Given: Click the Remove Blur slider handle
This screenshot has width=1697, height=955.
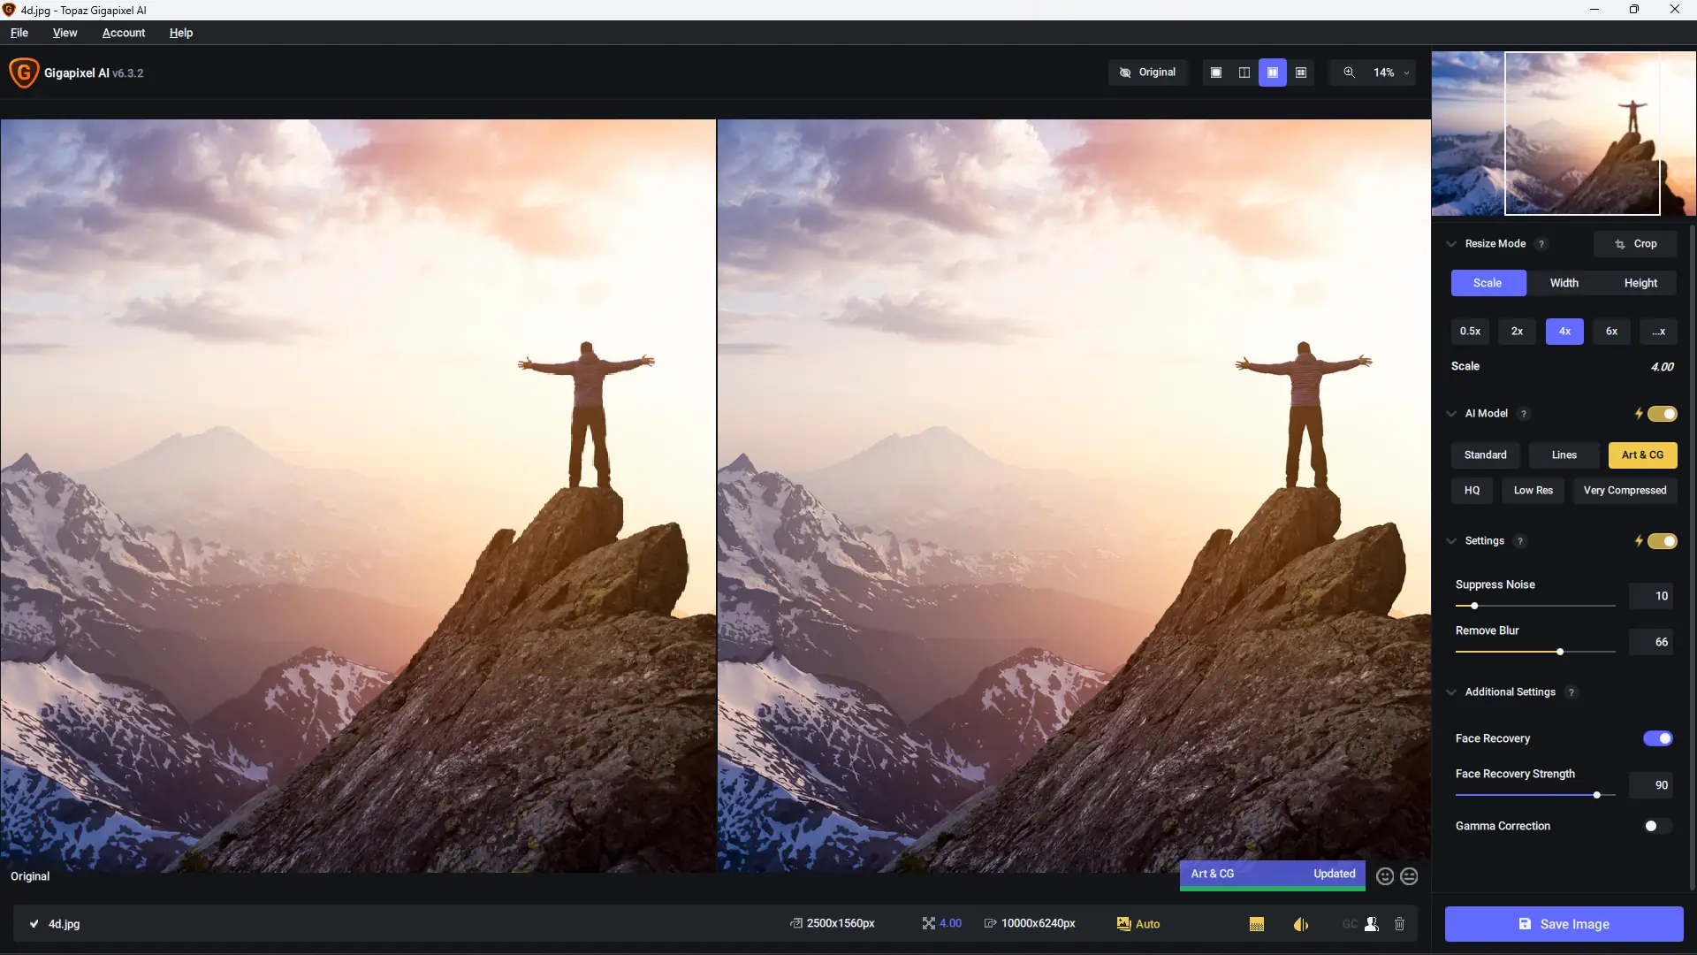Looking at the screenshot, I should [x=1560, y=652].
